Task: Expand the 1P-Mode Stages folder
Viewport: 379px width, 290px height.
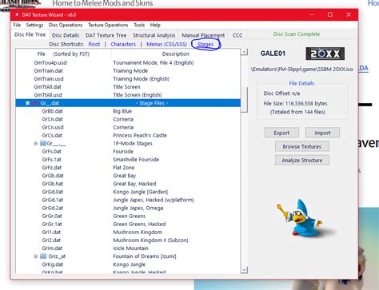Action: pos(36,143)
